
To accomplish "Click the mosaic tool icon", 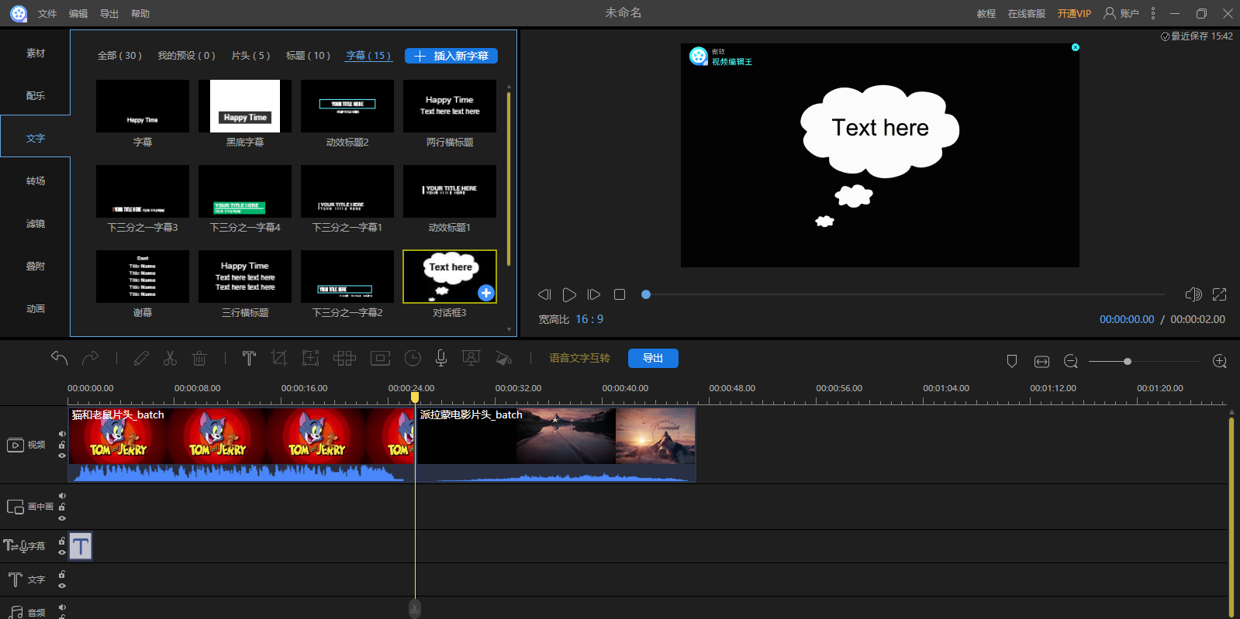I will pyautogui.click(x=344, y=358).
